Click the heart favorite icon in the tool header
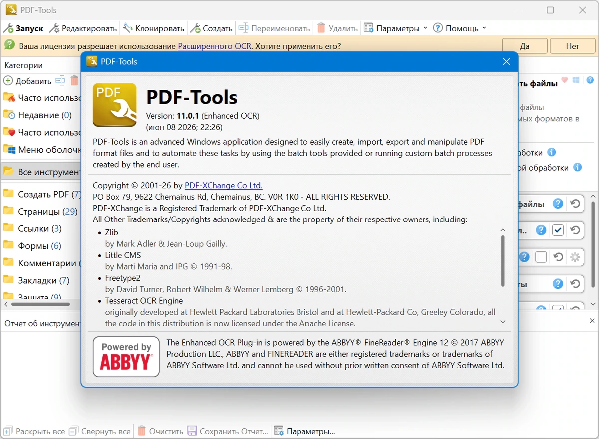Viewport: 599px width, 439px height. click(x=565, y=80)
